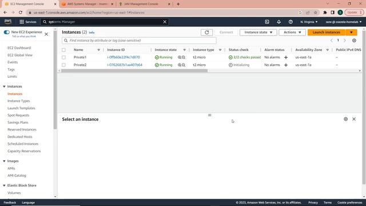The image size is (366, 206).
Task: Open the notifications bell
Action: (279, 22)
